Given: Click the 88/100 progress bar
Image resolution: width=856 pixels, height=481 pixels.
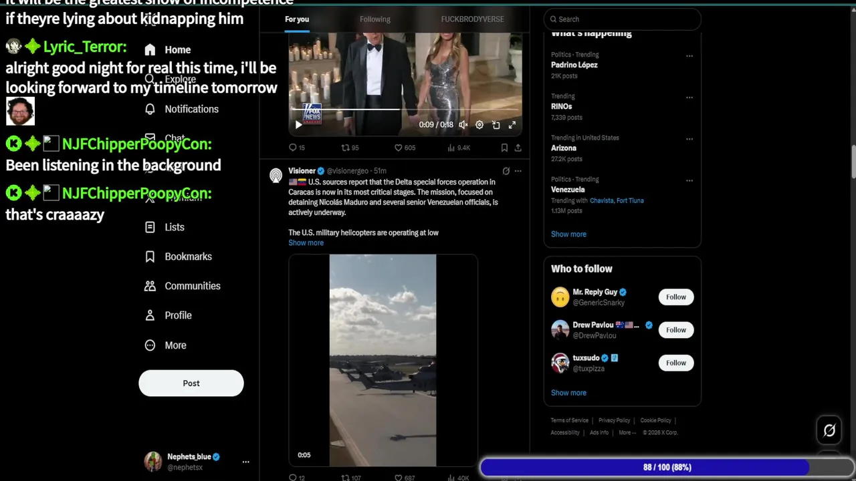Looking at the screenshot, I should coord(667,468).
